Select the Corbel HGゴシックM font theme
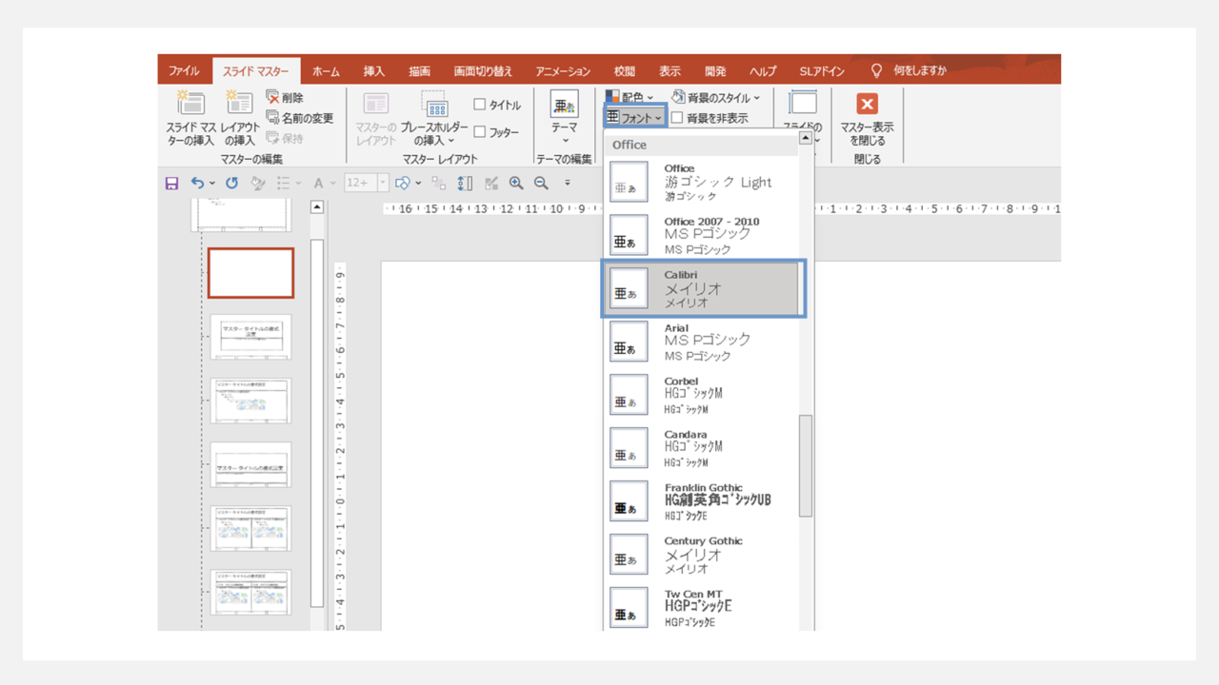This screenshot has height=685, width=1219. click(x=701, y=394)
